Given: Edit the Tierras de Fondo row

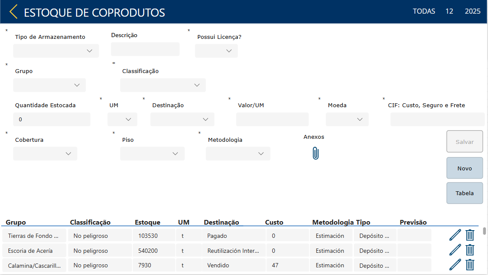Looking at the screenshot, I should coord(455,235).
